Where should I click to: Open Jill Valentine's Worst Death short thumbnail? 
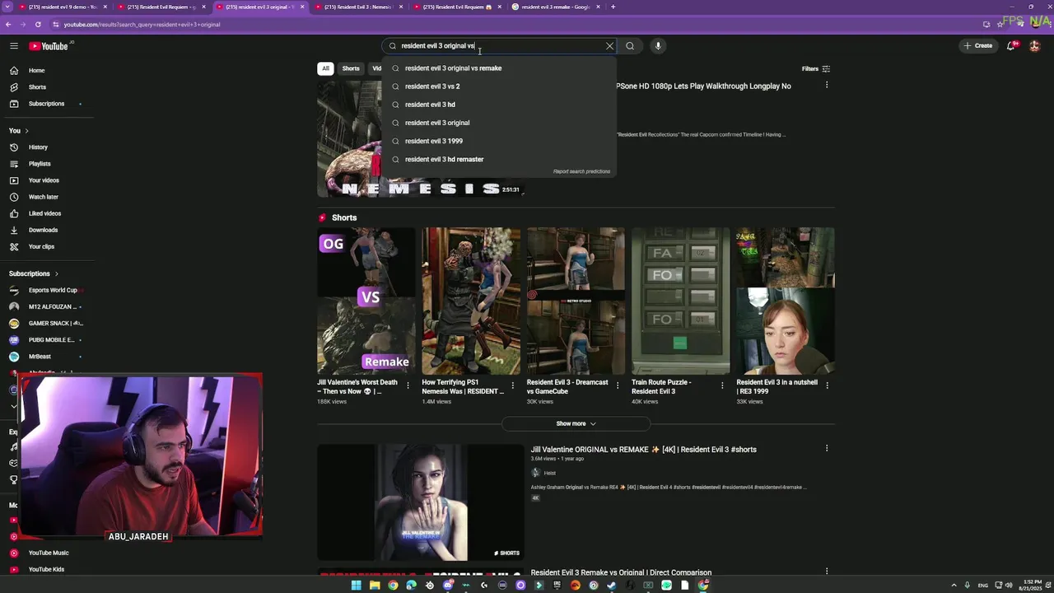coord(366,301)
